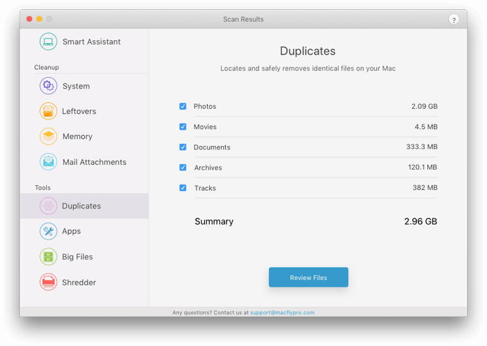Switch to the Mail Attachments section label
The image size is (487, 346).
pos(94,162)
